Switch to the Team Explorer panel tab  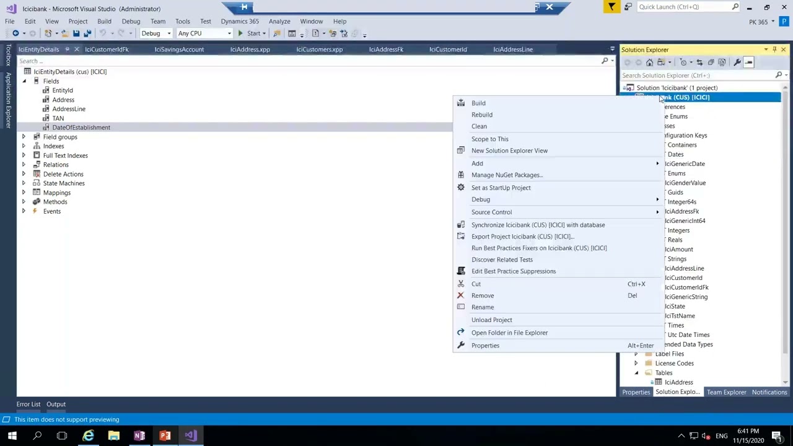(726, 392)
